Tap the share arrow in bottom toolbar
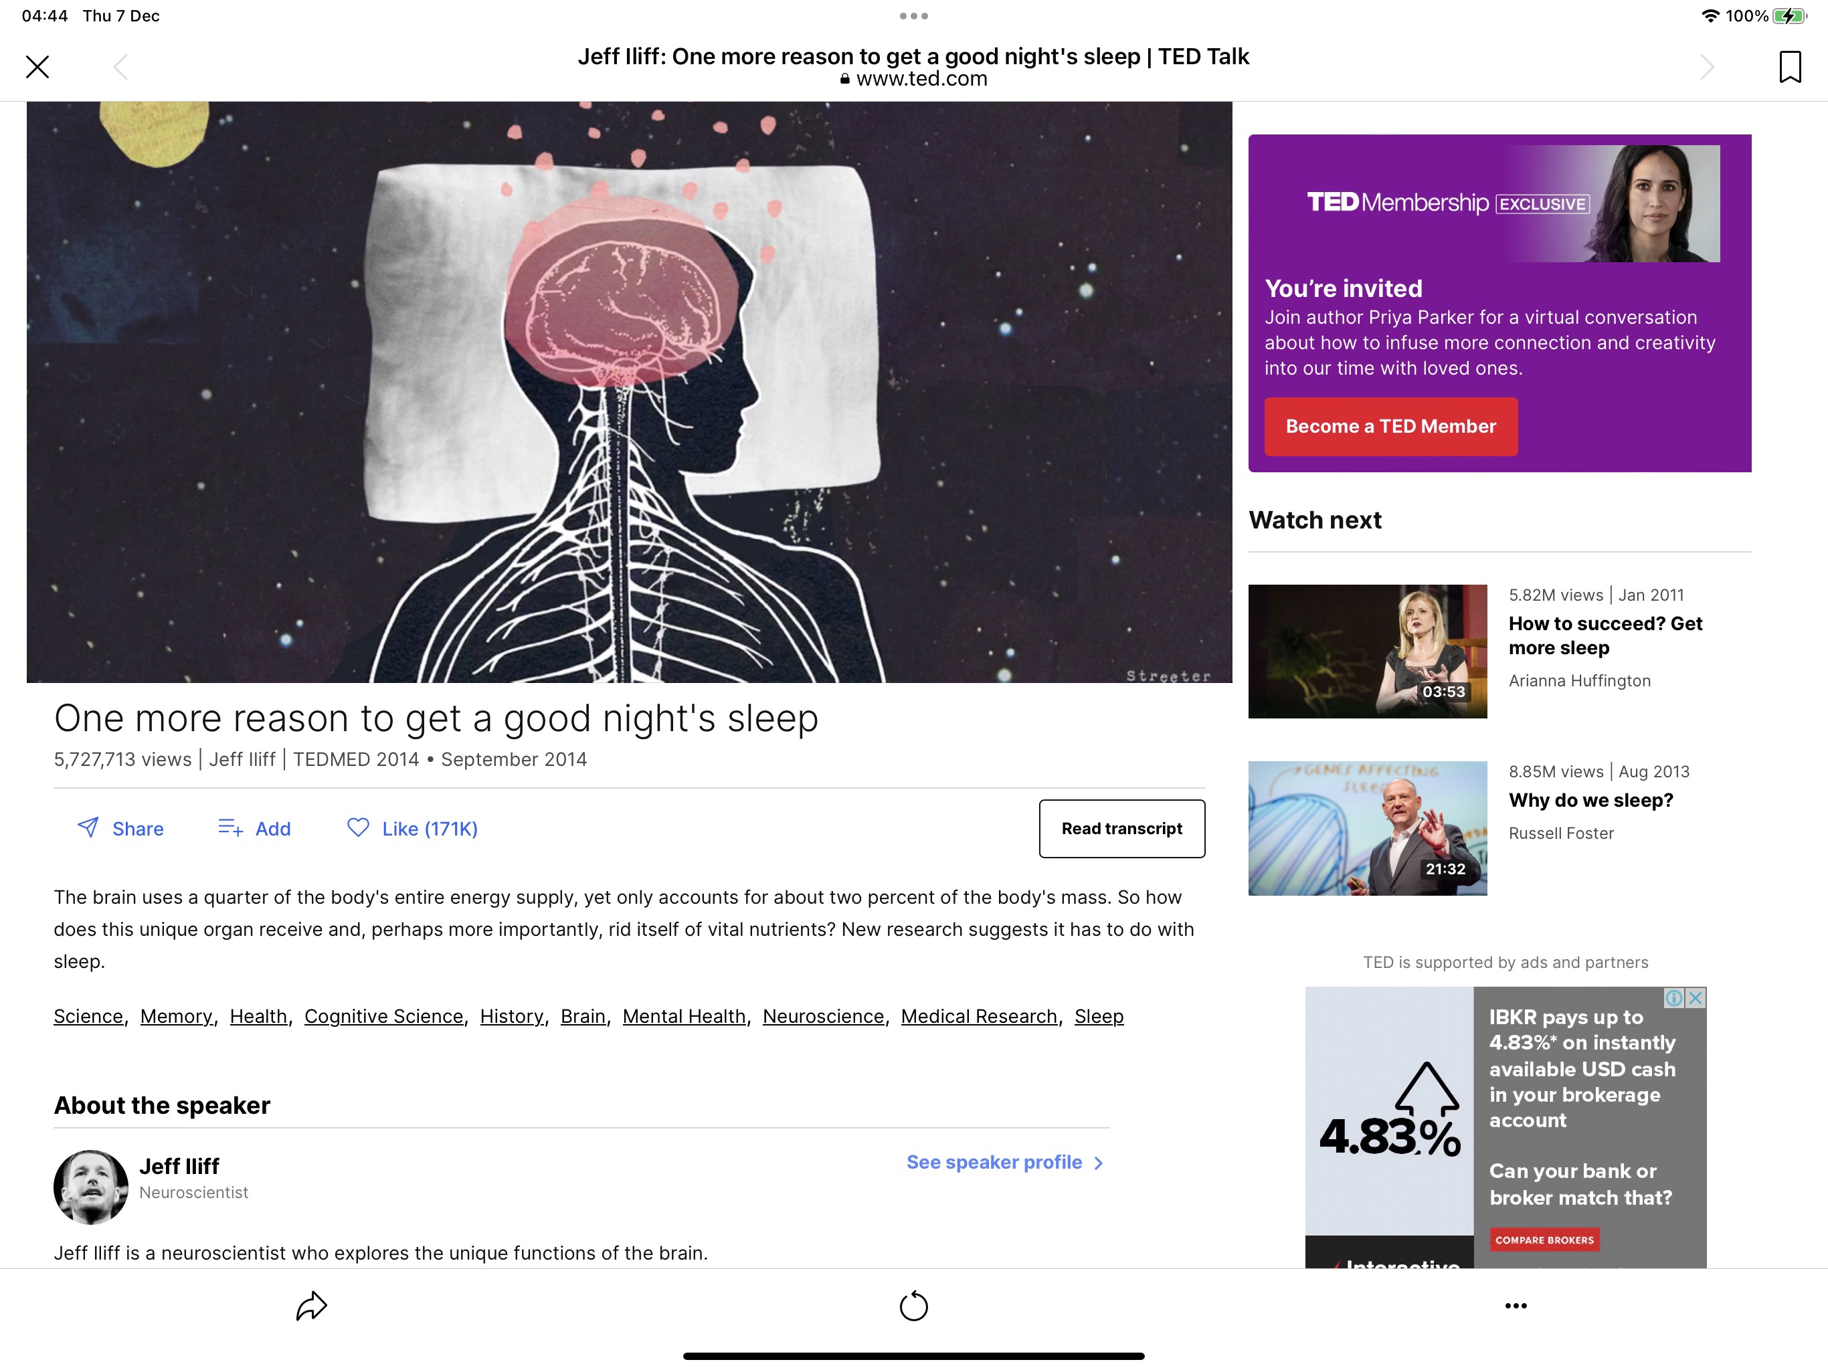Viewport: 1828px width, 1370px height. pyautogui.click(x=312, y=1306)
